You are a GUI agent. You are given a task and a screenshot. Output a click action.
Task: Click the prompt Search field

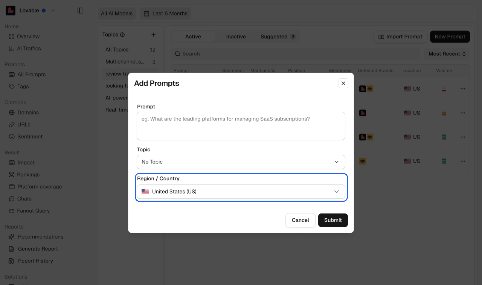(x=296, y=54)
